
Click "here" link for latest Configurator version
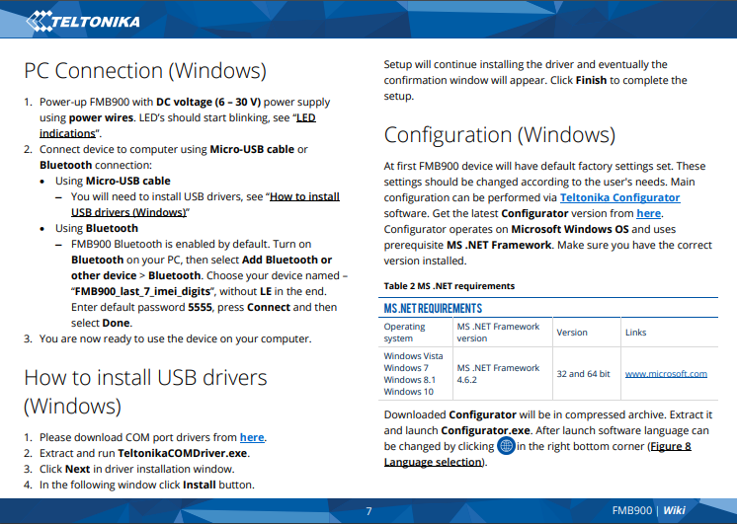648,213
